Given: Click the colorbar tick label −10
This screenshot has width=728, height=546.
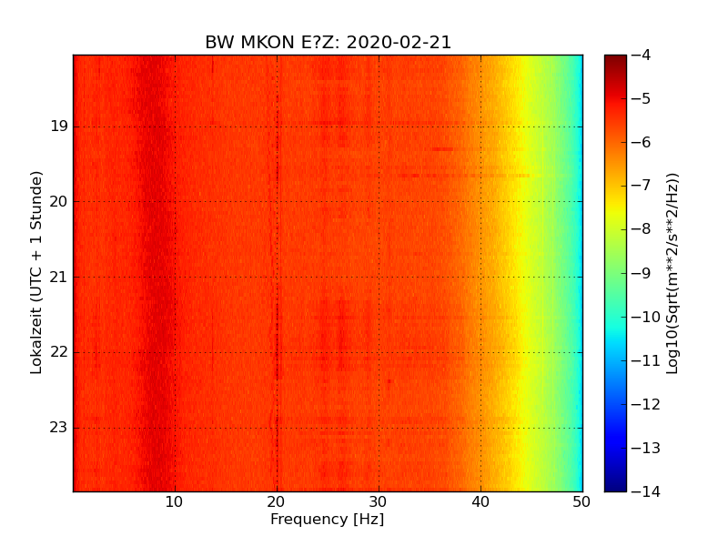Looking at the screenshot, I should click(646, 317).
